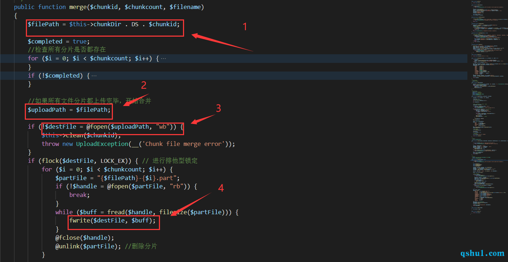Click the flock function call
The image size is (508, 262).
pos(50,161)
